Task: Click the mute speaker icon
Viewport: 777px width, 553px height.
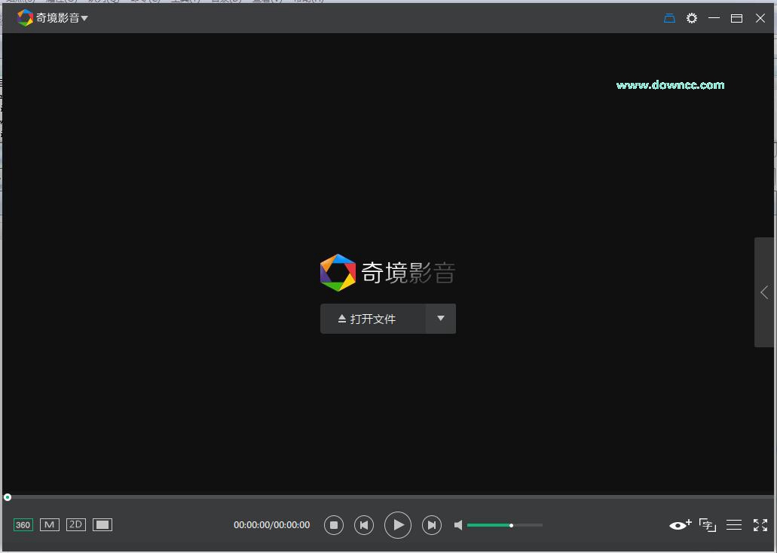Action: click(458, 524)
